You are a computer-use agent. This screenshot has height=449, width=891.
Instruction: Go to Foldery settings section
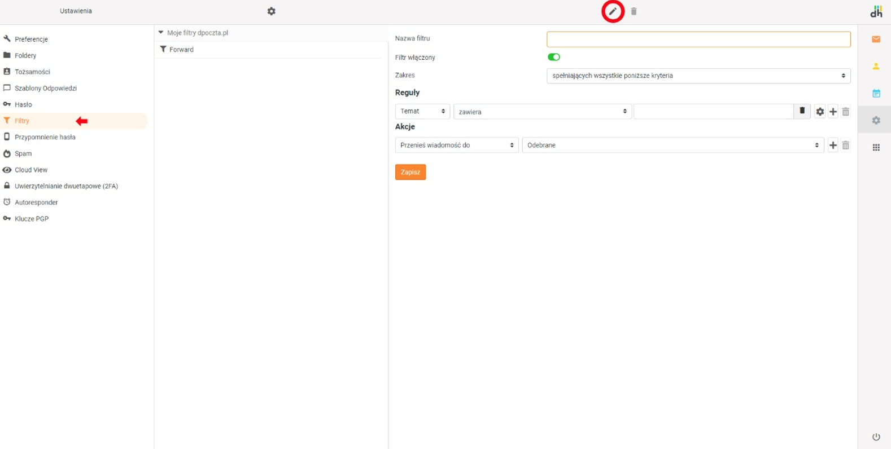click(x=25, y=55)
